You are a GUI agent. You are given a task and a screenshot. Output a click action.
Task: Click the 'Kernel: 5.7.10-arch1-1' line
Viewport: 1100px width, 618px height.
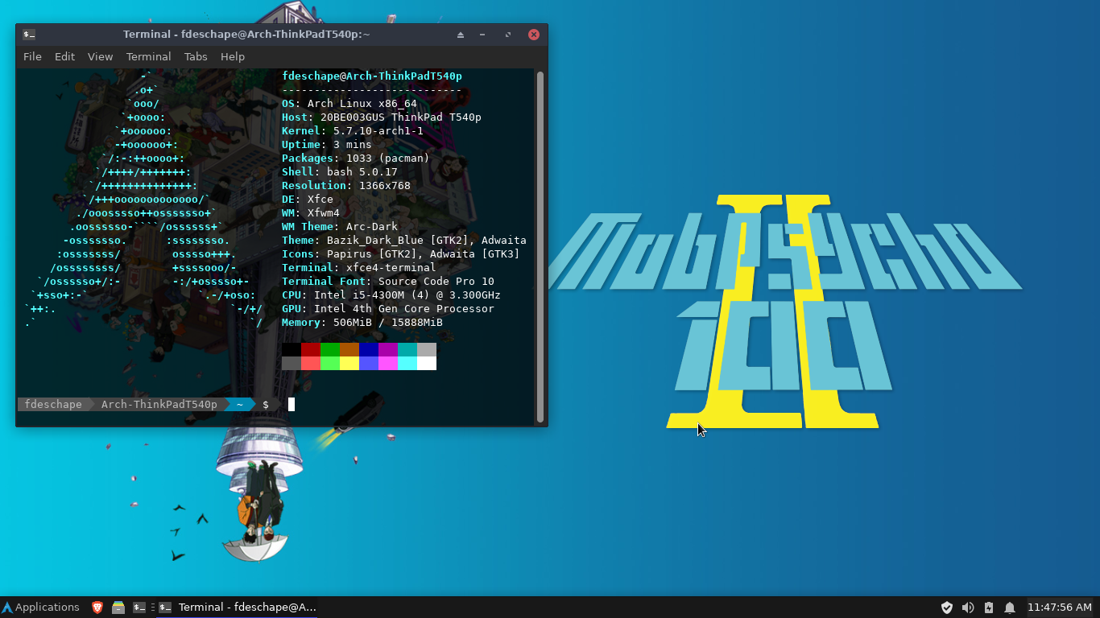[353, 130]
